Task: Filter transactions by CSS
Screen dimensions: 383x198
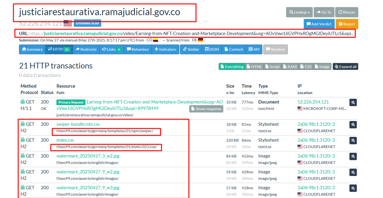Action: (306, 66)
